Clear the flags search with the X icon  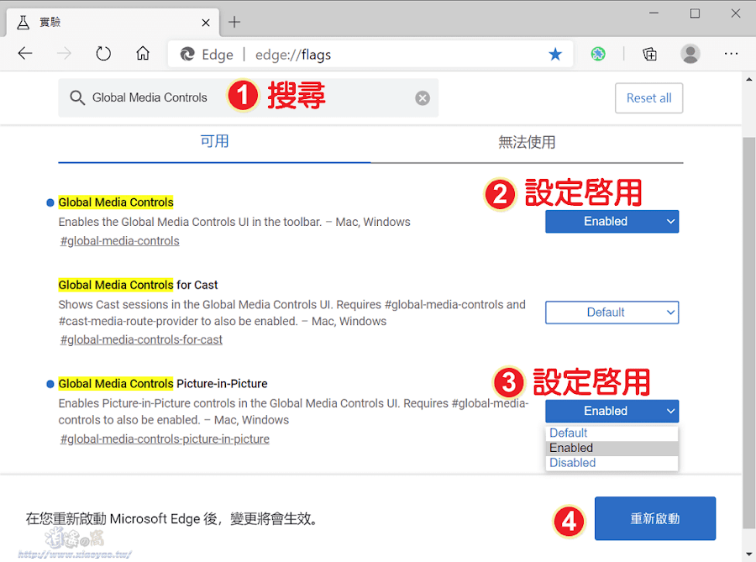(x=423, y=97)
